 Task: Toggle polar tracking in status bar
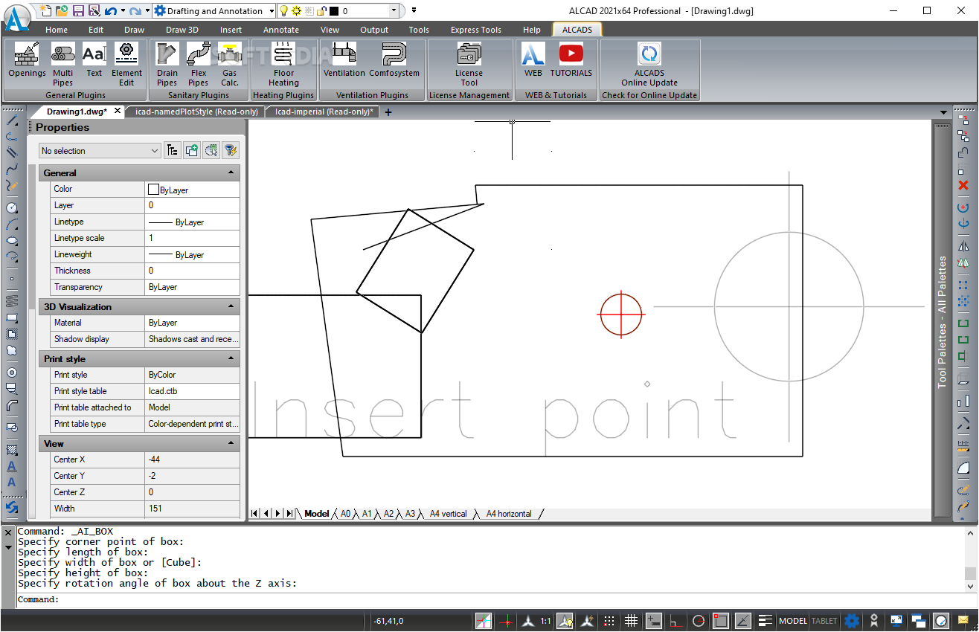(x=699, y=621)
